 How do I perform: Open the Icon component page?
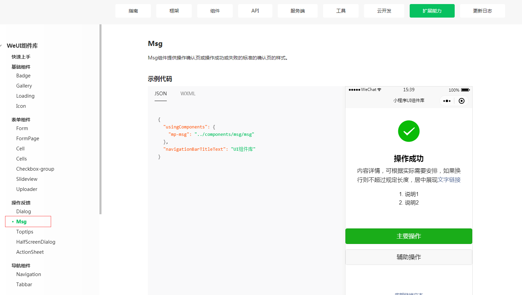(21, 106)
